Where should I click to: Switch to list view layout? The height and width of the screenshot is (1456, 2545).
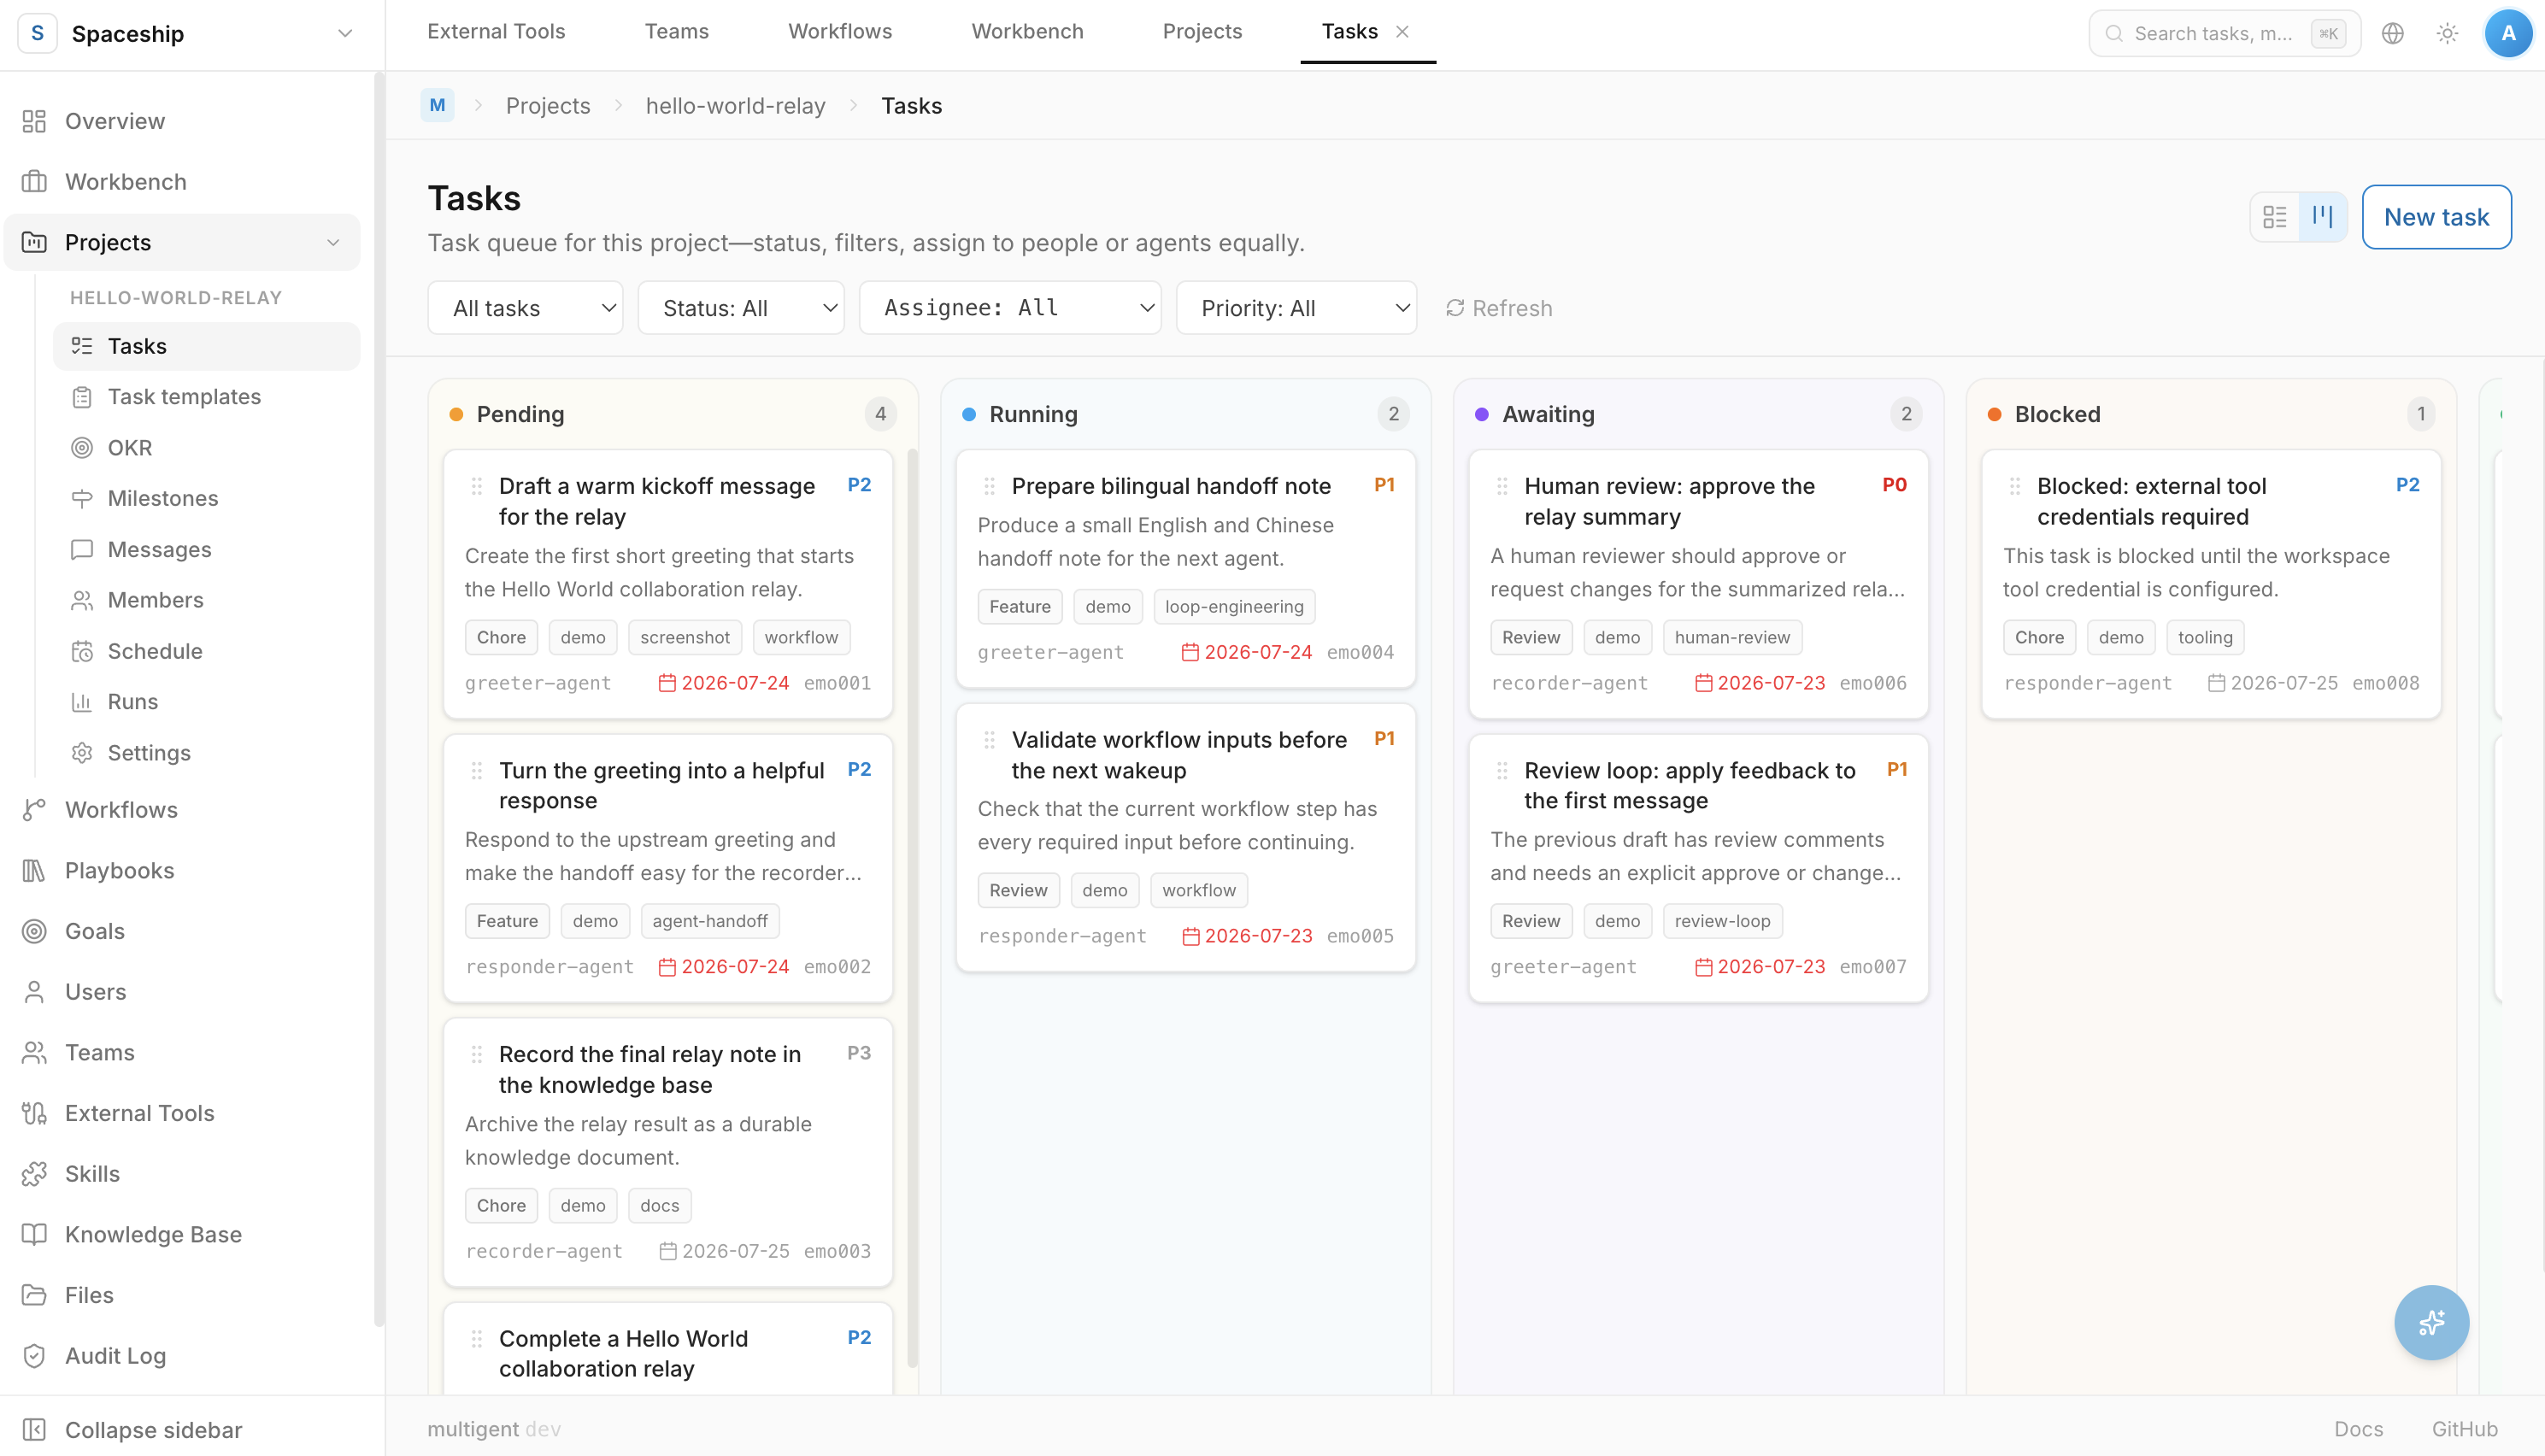[x=2275, y=217]
